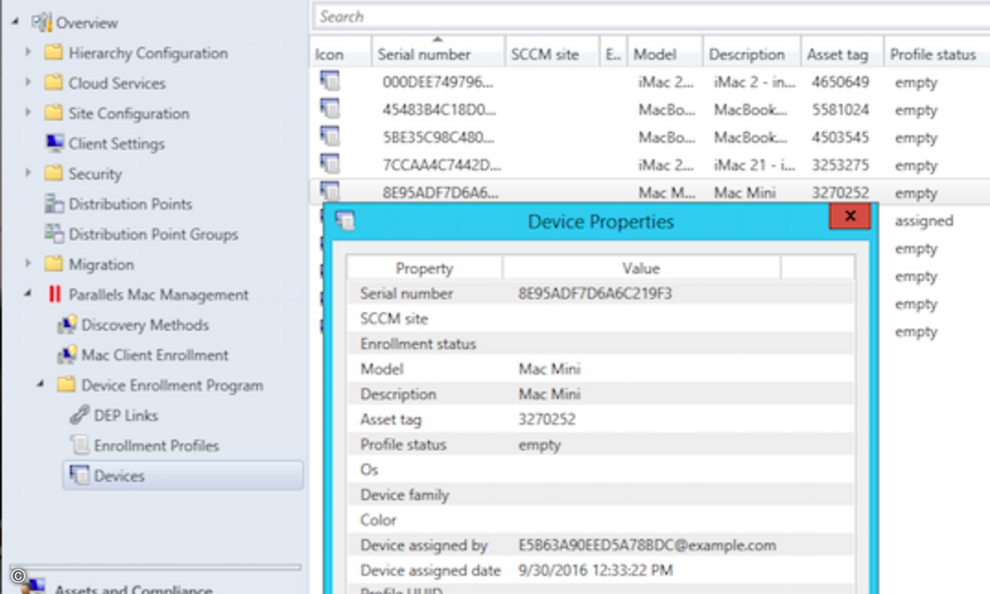Viewport: 990px width, 594px height.
Task: Select serial number 000DEE749796 in device list
Action: 439,82
